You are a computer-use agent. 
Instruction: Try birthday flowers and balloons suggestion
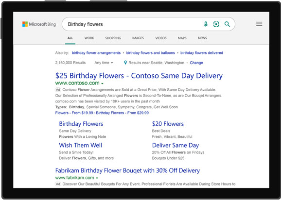click(x=151, y=53)
